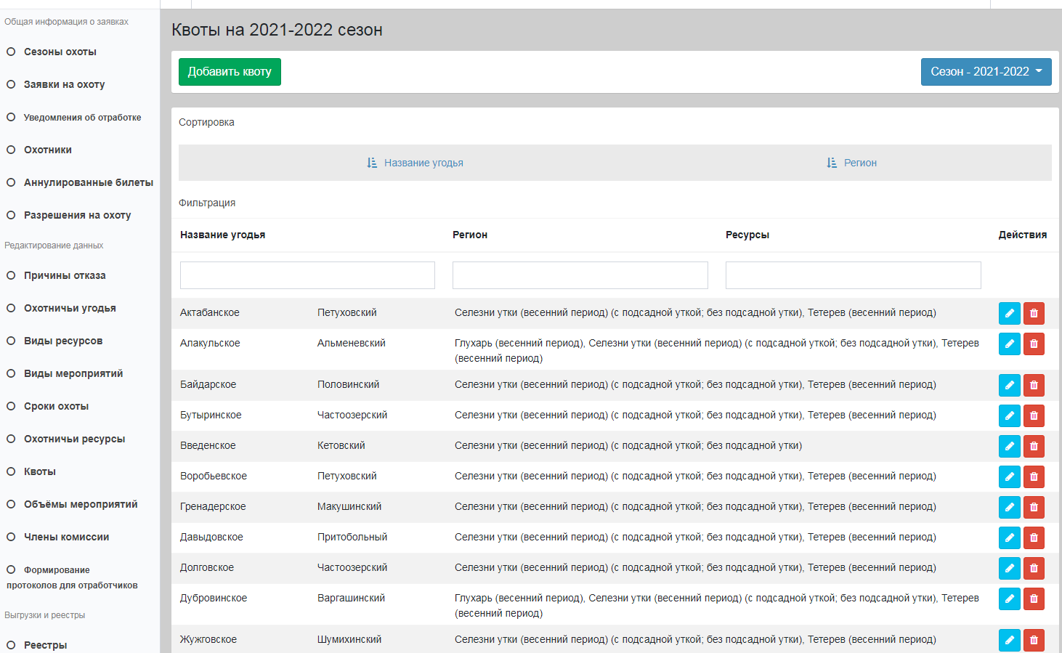Click edit icon for Введенское row
The image size is (1062, 653).
[x=1009, y=446]
